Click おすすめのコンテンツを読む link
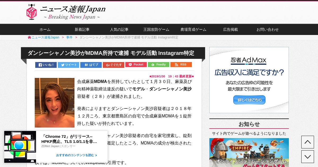Image resolution: width=318 pixels, height=167 pixels. pyautogui.click(x=75, y=155)
